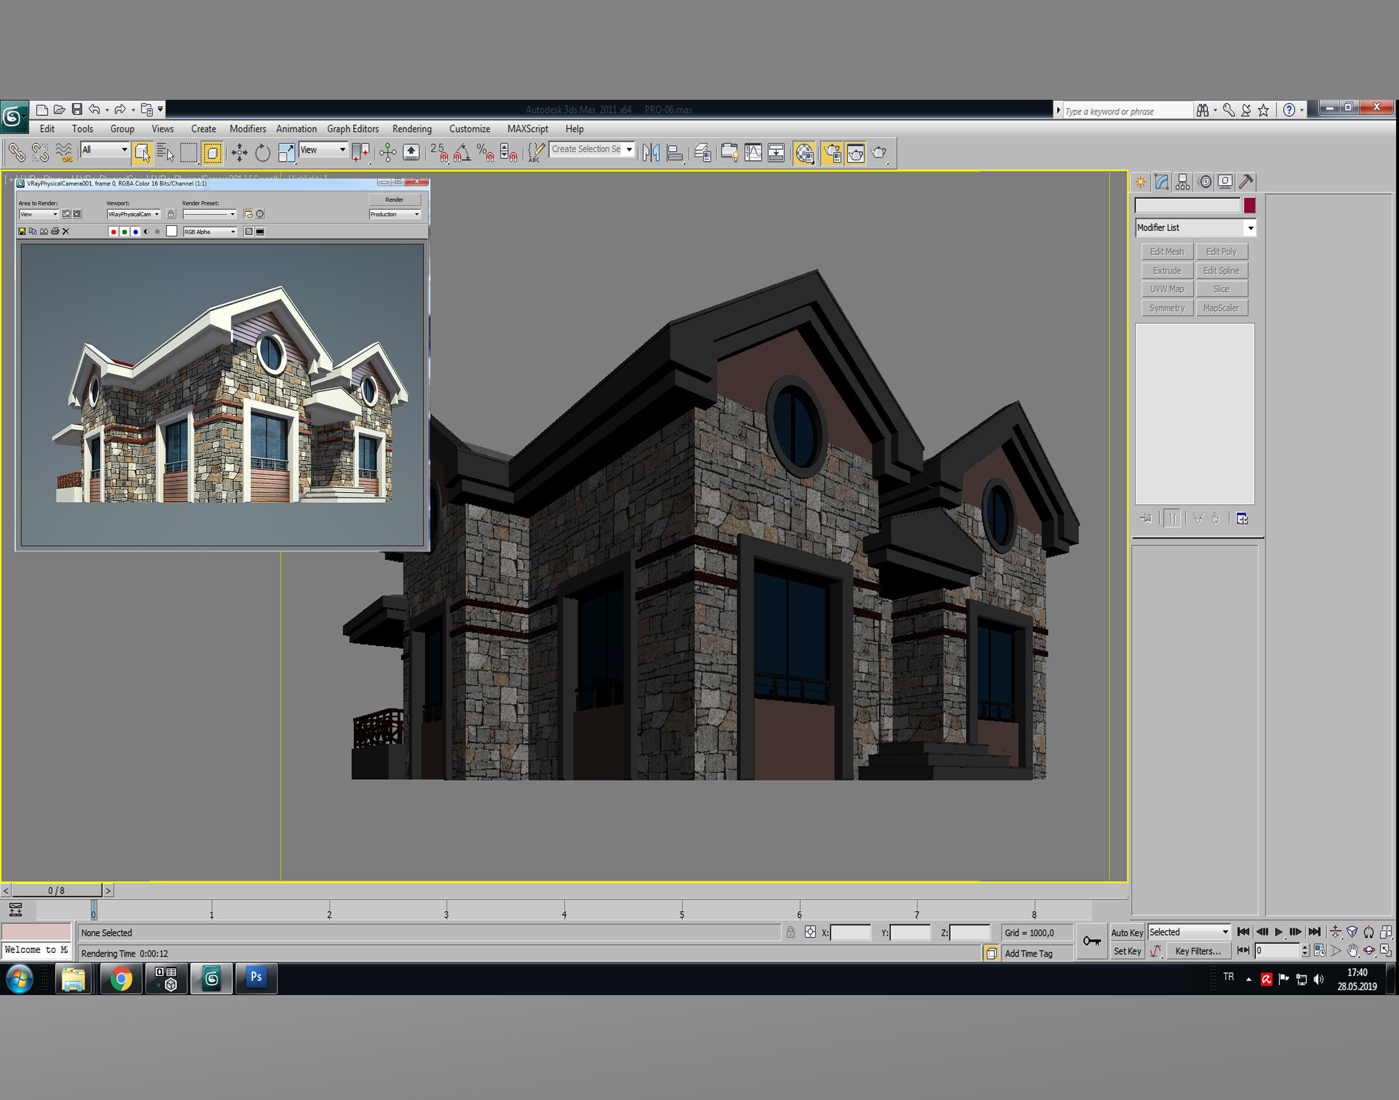Click Select and Manipulate icon

pos(388,152)
